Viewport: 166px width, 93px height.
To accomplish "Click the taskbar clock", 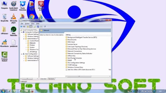I will point(160,91).
